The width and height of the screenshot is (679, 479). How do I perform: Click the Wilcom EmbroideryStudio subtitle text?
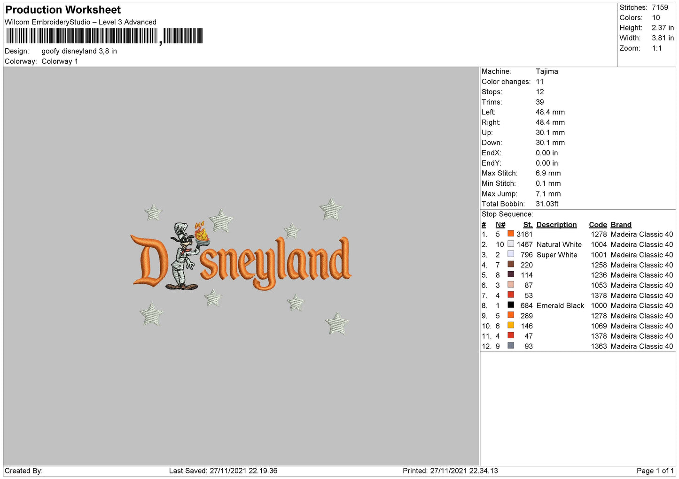(80, 22)
